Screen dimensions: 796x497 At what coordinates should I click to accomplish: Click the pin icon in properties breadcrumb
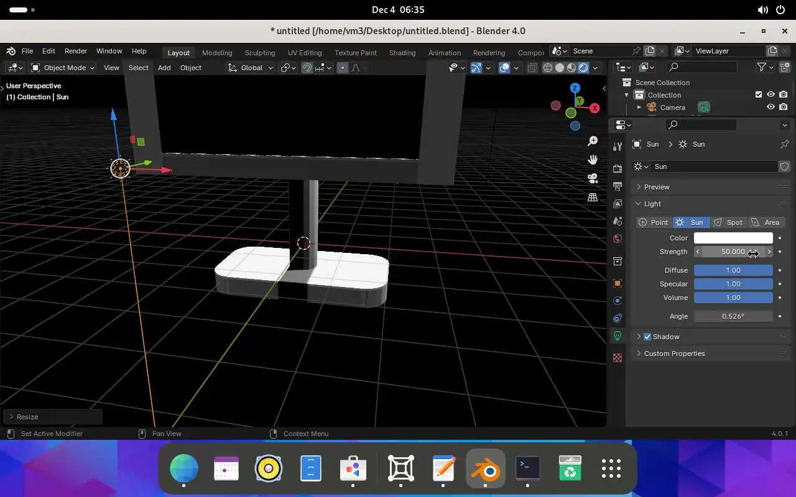(784, 144)
